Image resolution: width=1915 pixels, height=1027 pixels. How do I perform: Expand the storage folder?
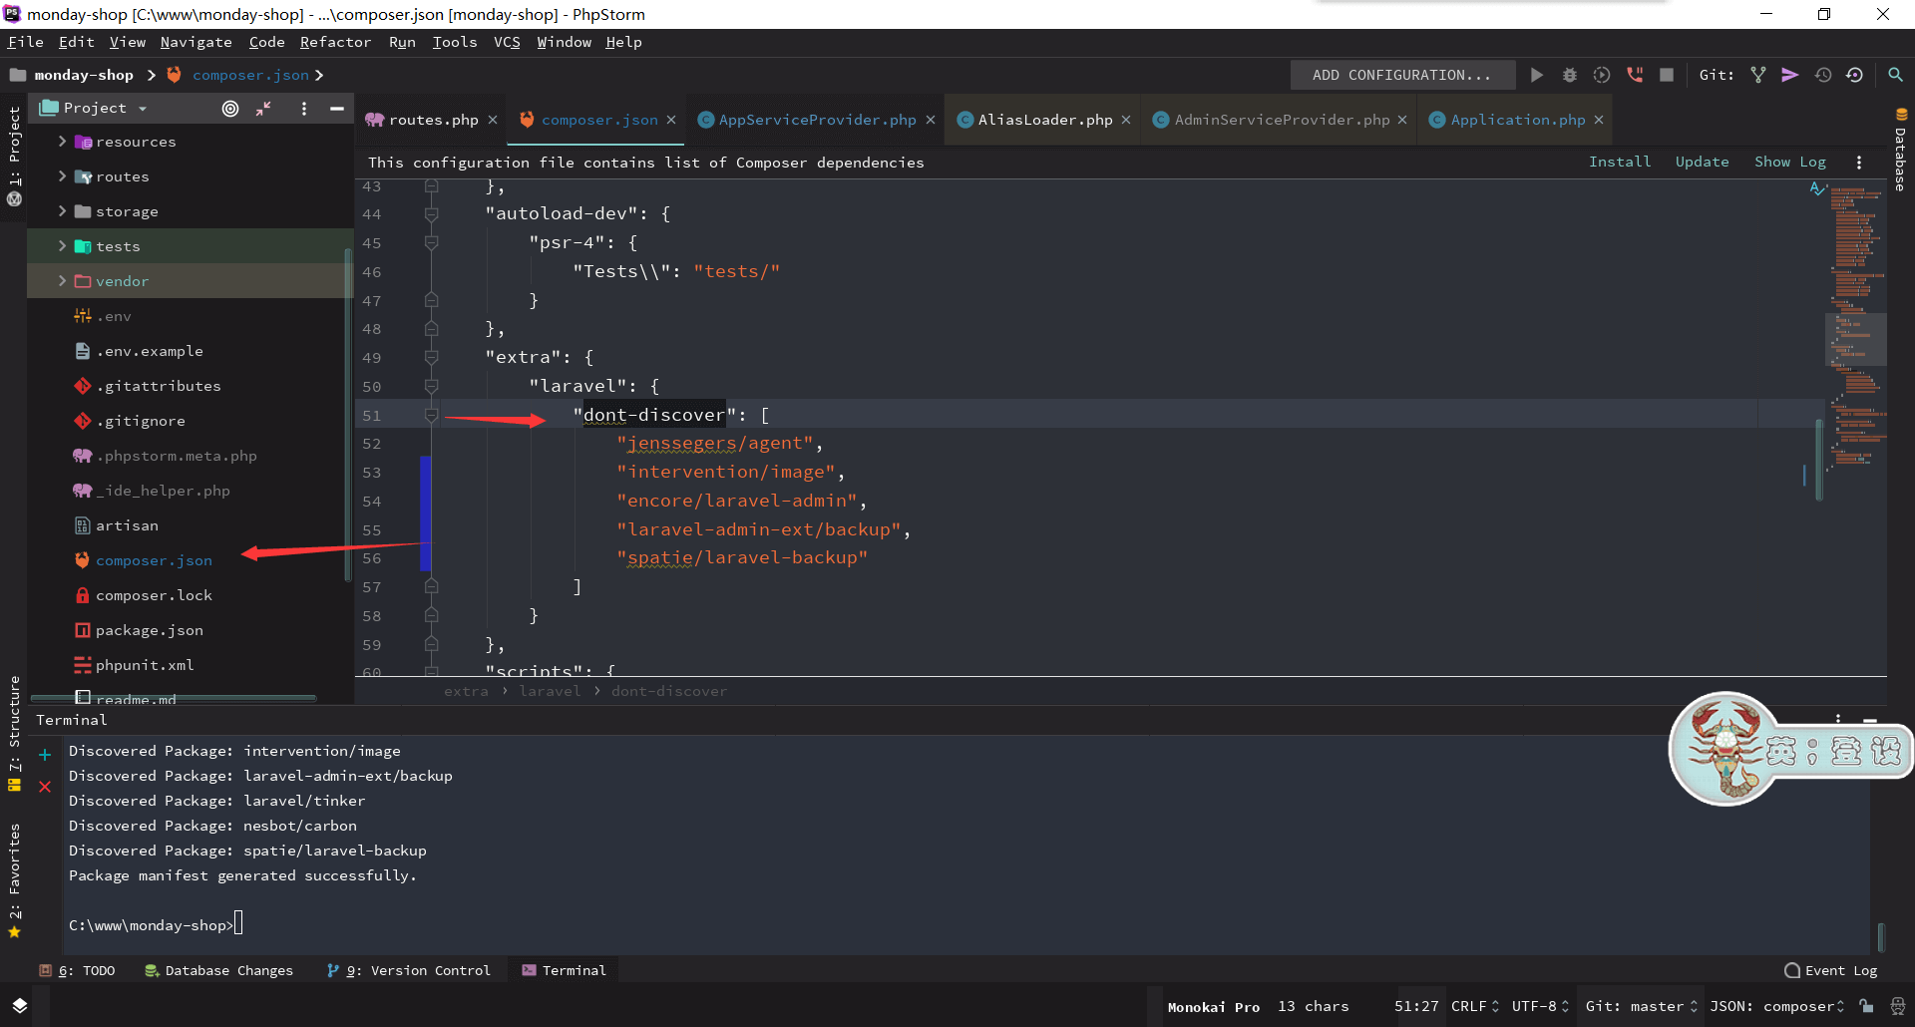[x=62, y=211]
